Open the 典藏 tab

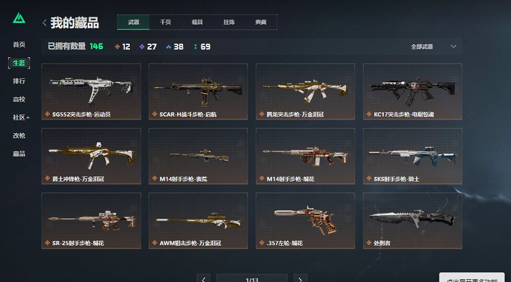point(261,22)
